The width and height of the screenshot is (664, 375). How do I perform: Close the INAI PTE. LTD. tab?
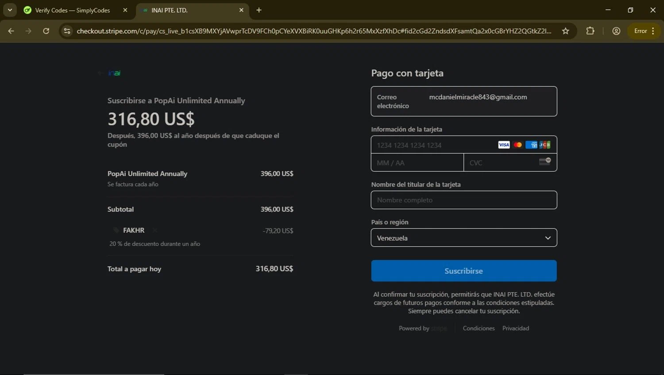pyautogui.click(x=241, y=10)
